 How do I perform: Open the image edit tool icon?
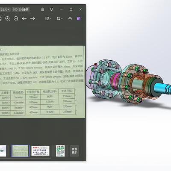[x=47, y=18]
